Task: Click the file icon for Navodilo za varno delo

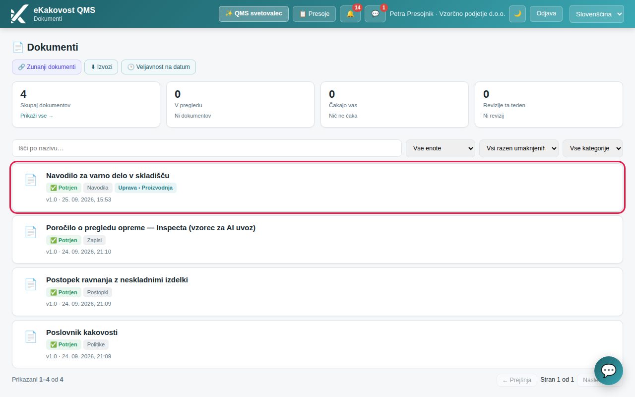Action: point(31,180)
